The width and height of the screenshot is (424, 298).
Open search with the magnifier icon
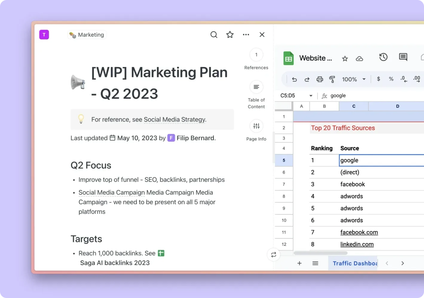(x=214, y=35)
